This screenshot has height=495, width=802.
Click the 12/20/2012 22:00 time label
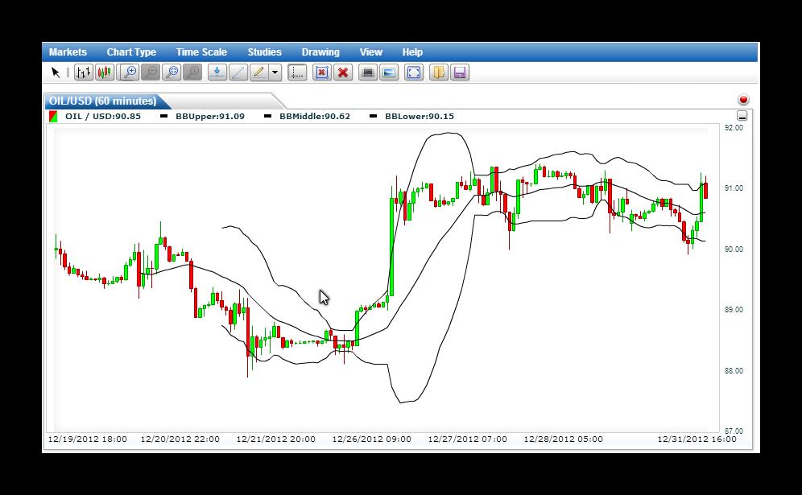coord(180,439)
